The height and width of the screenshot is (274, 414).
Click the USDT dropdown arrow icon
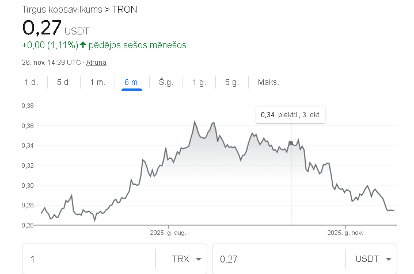[x=389, y=259]
